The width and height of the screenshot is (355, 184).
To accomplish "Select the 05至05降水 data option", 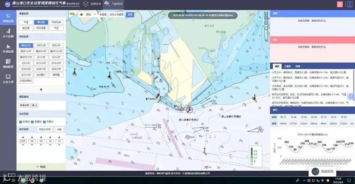I will tap(26, 81).
